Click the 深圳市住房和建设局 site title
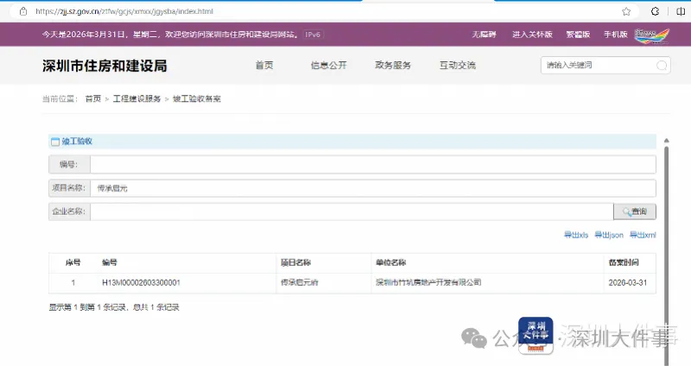 105,66
